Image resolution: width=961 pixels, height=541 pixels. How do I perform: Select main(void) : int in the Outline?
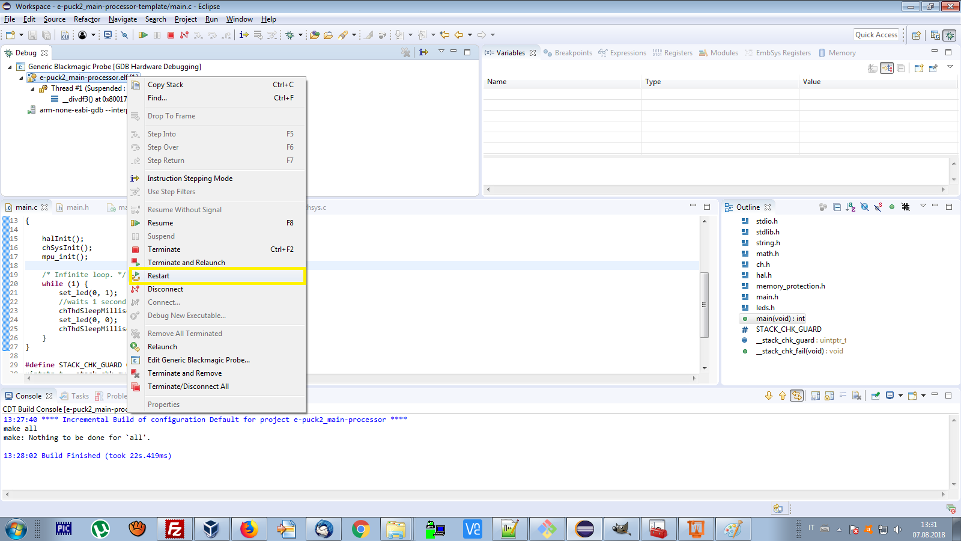coord(780,319)
